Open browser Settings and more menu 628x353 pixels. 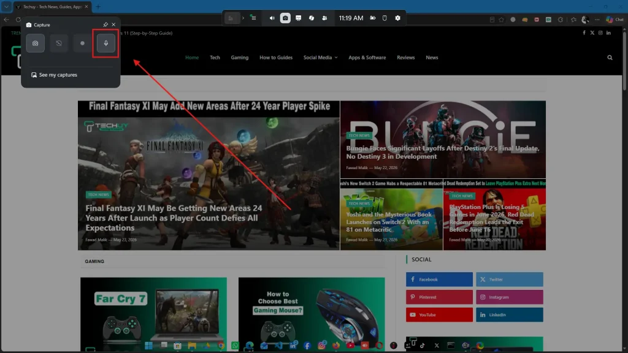[x=597, y=20]
